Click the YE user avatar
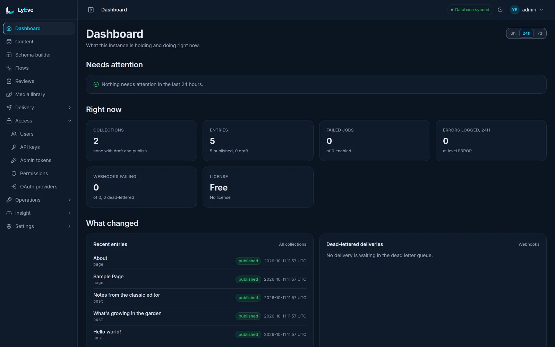 (515, 10)
